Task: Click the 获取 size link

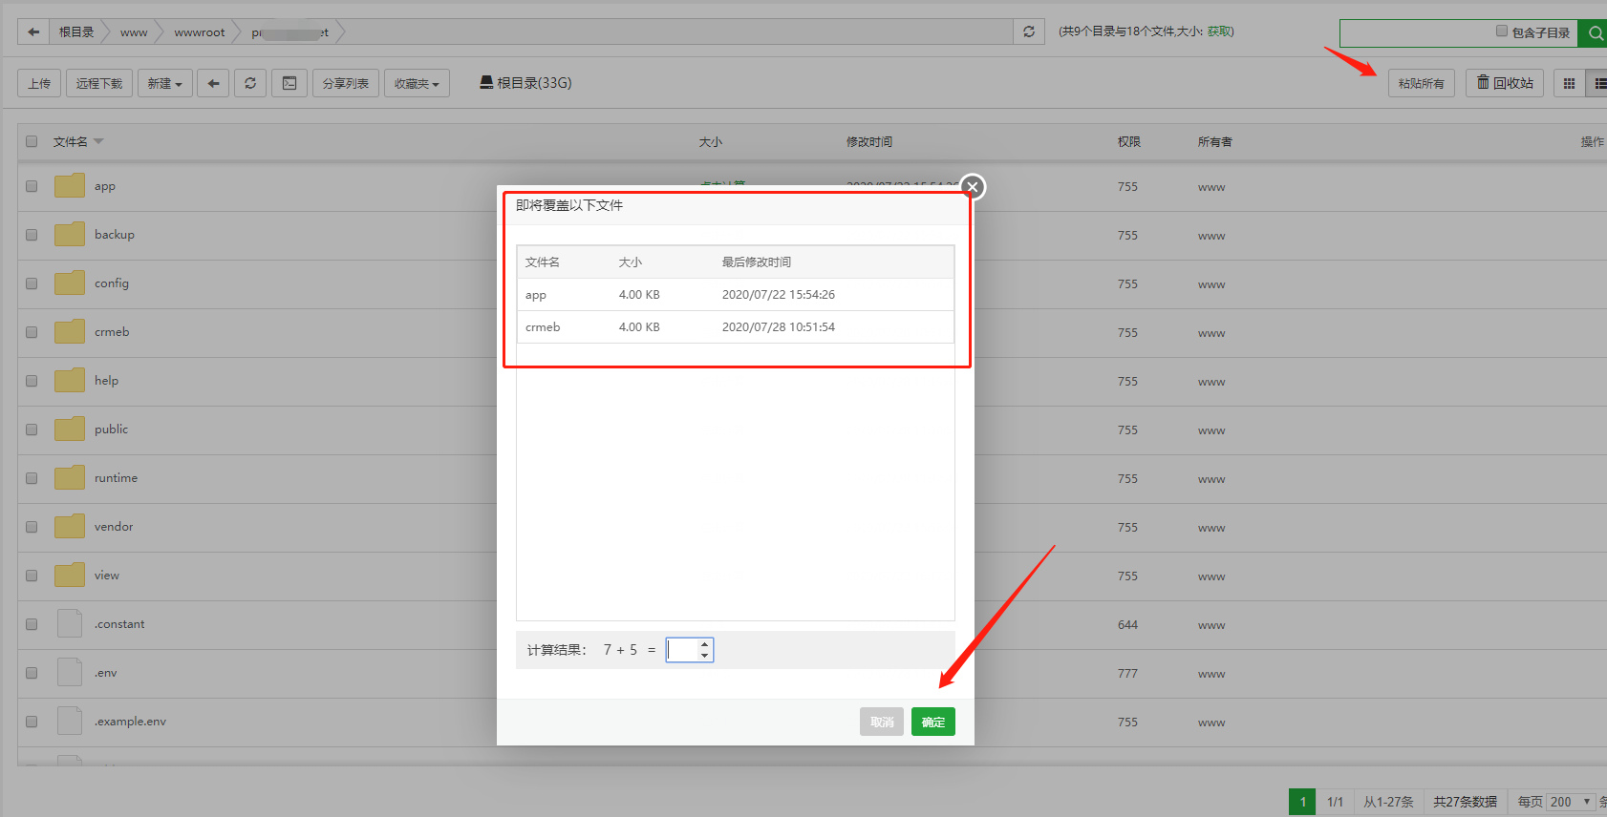Action: pyautogui.click(x=1218, y=31)
